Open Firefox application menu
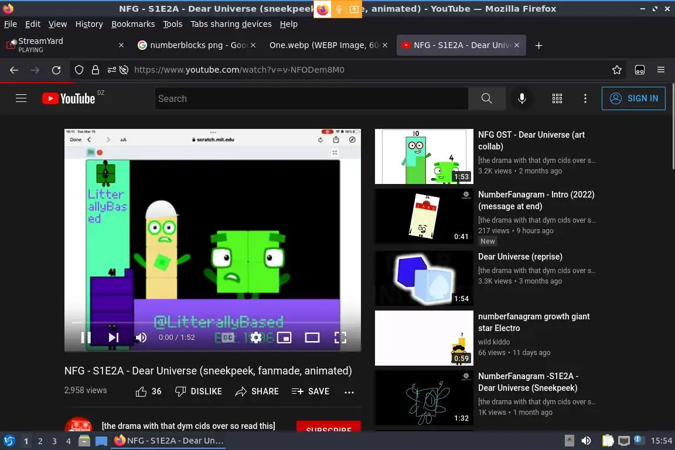 (x=661, y=70)
